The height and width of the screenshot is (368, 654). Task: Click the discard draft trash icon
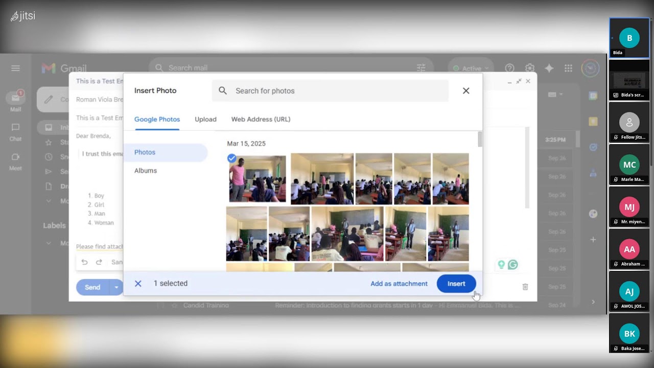click(525, 287)
